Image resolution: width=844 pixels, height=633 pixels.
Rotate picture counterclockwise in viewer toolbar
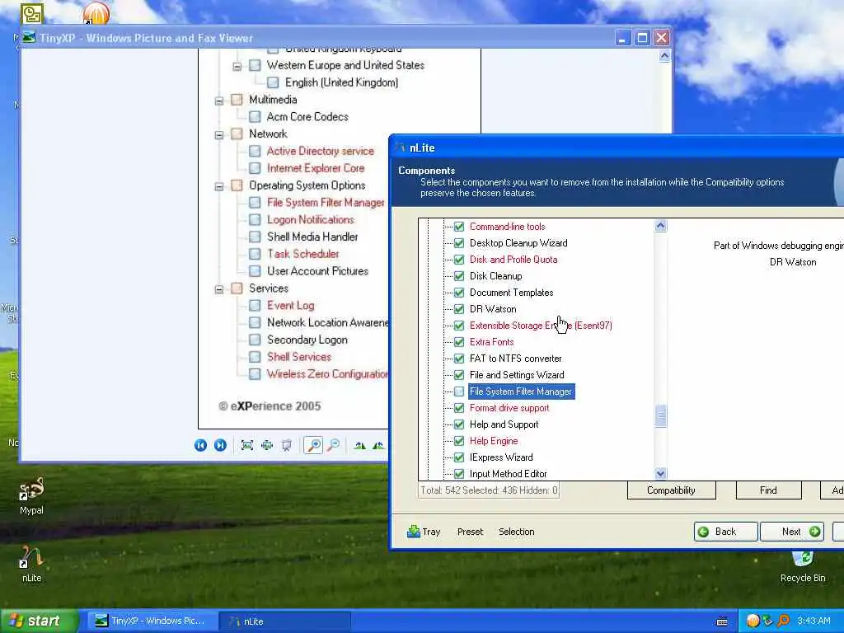[379, 445]
